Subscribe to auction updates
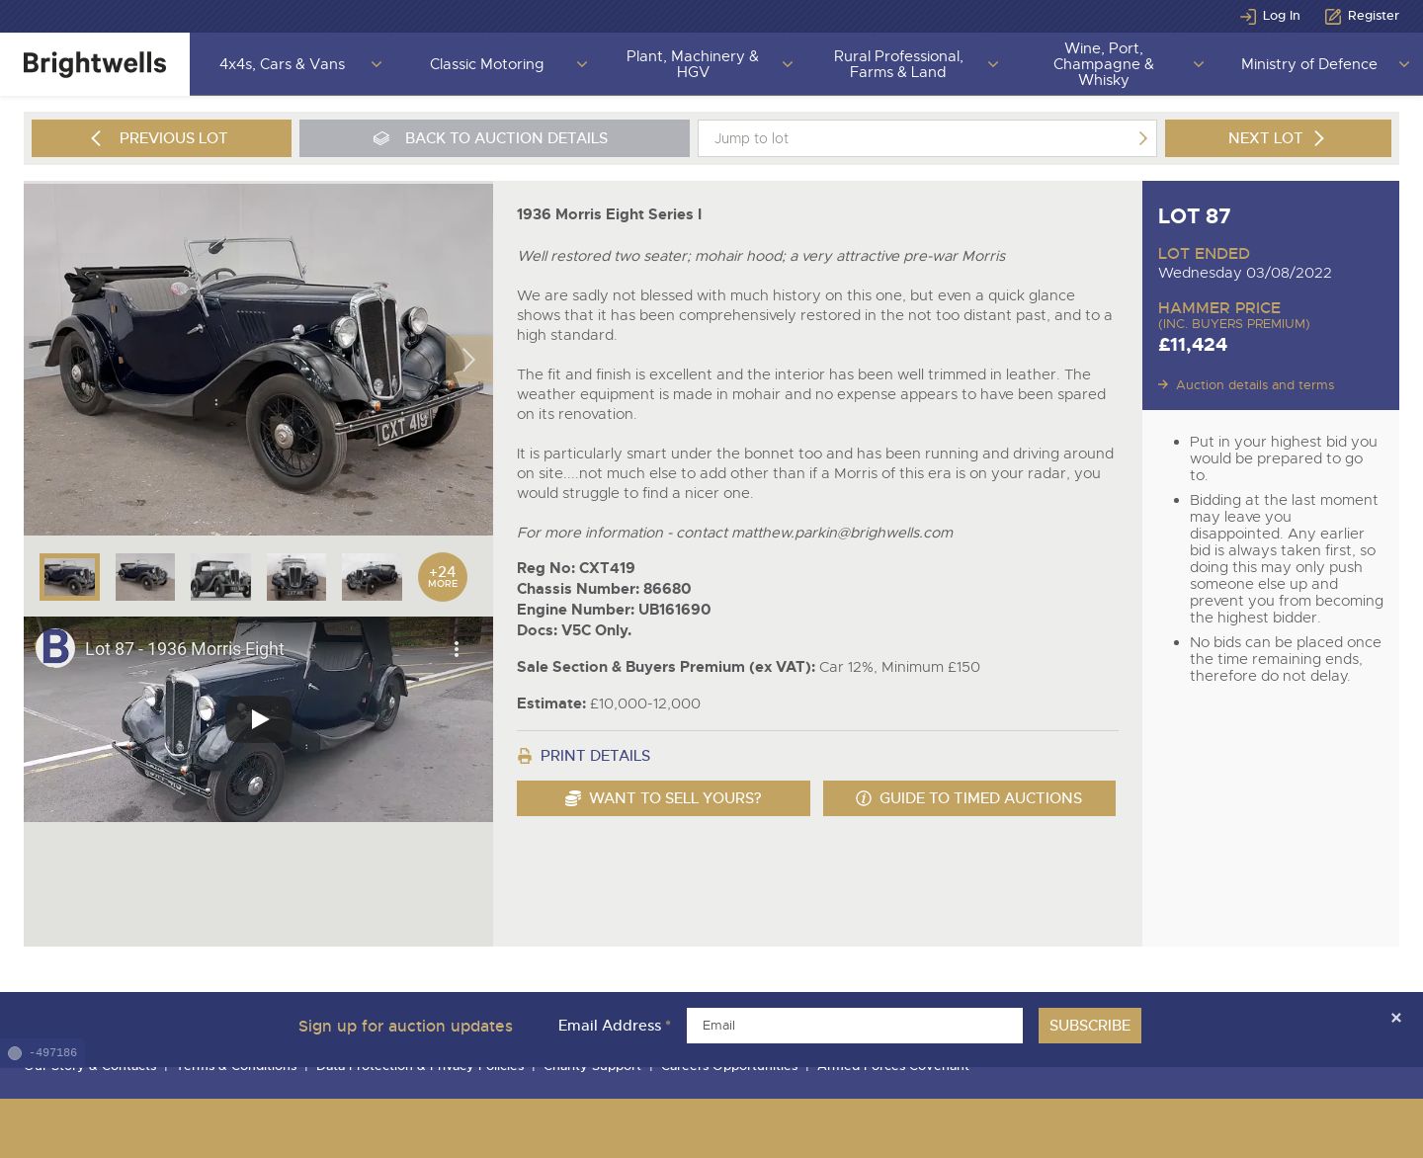The image size is (1423, 1158). [x=1090, y=1026]
